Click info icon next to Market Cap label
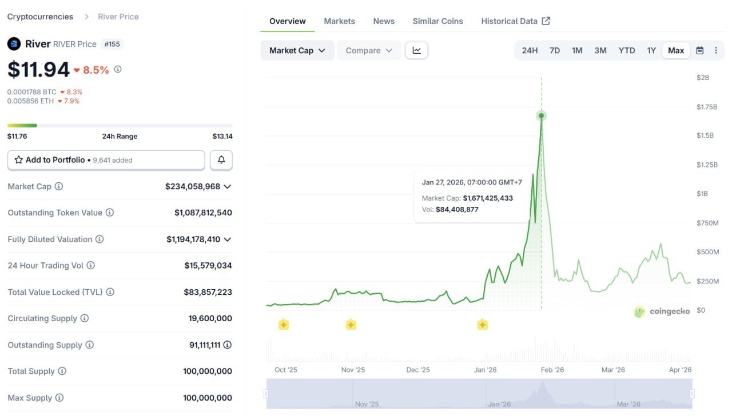Screen dimensions: 732x416 click(58, 186)
